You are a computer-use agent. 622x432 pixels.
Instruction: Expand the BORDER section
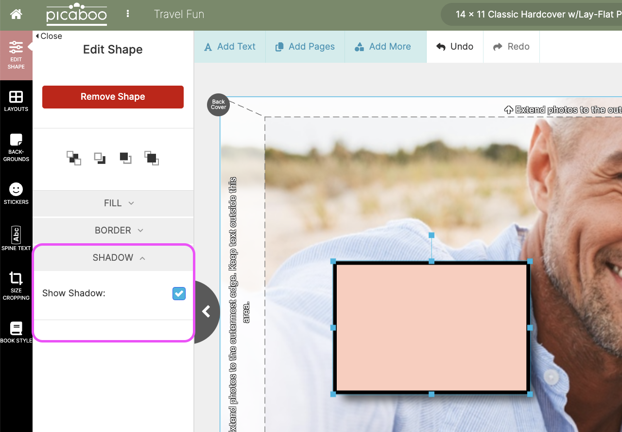pyautogui.click(x=113, y=230)
